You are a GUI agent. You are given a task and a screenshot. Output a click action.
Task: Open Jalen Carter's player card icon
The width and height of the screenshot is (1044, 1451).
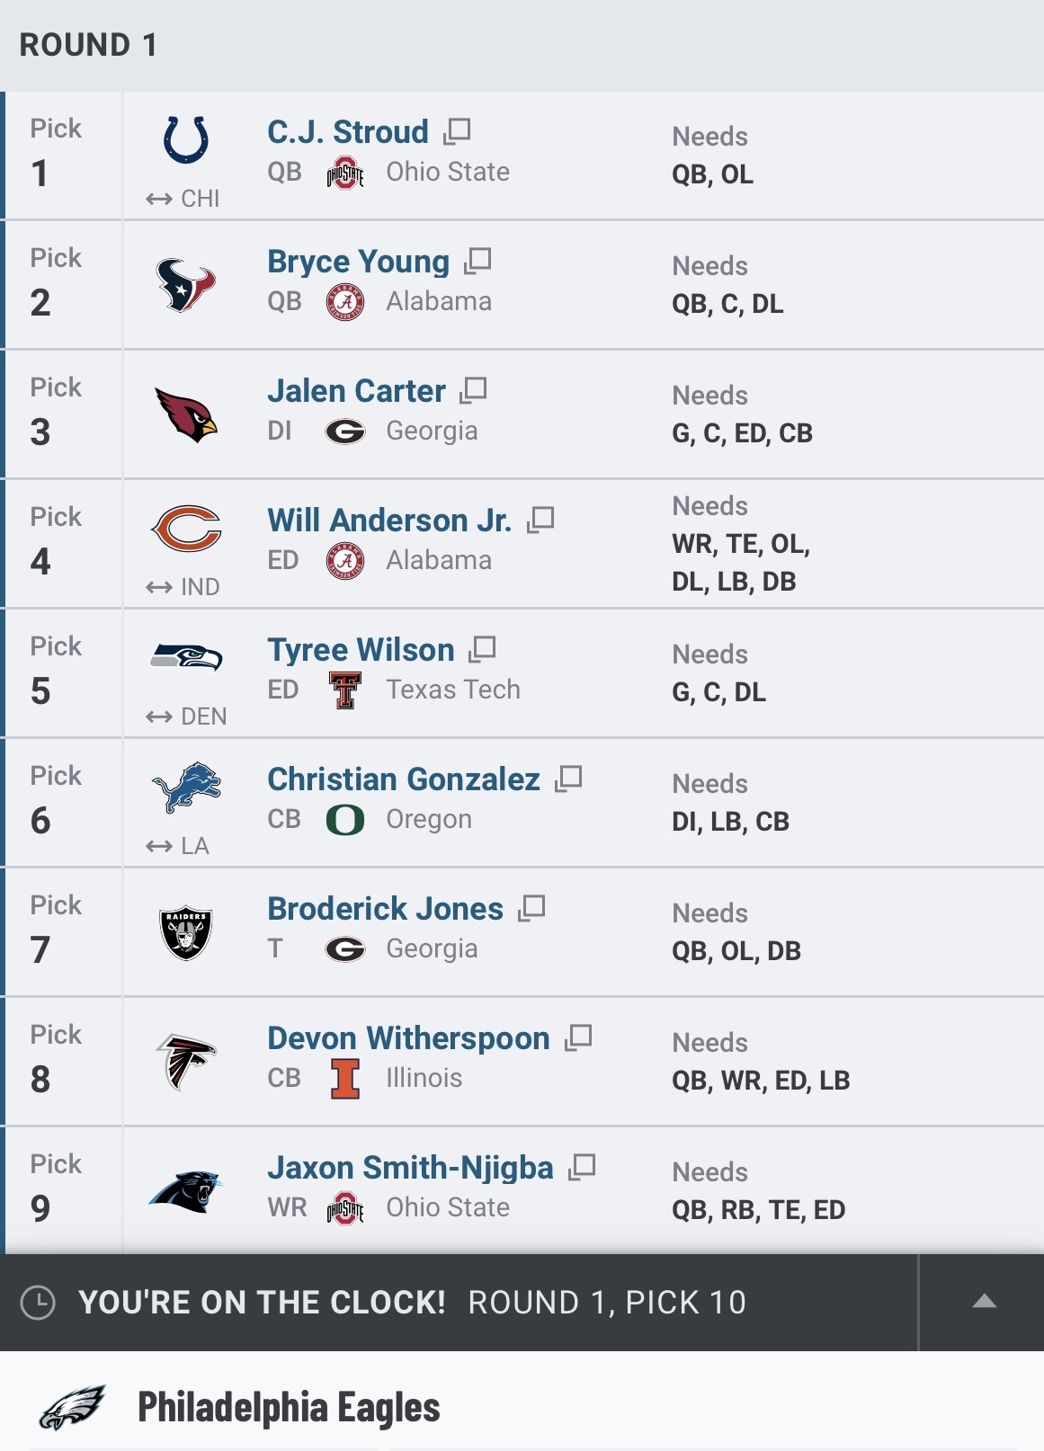tap(473, 390)
